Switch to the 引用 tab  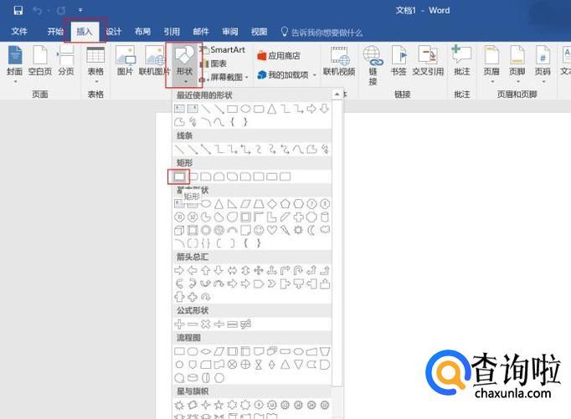point(172,32)
